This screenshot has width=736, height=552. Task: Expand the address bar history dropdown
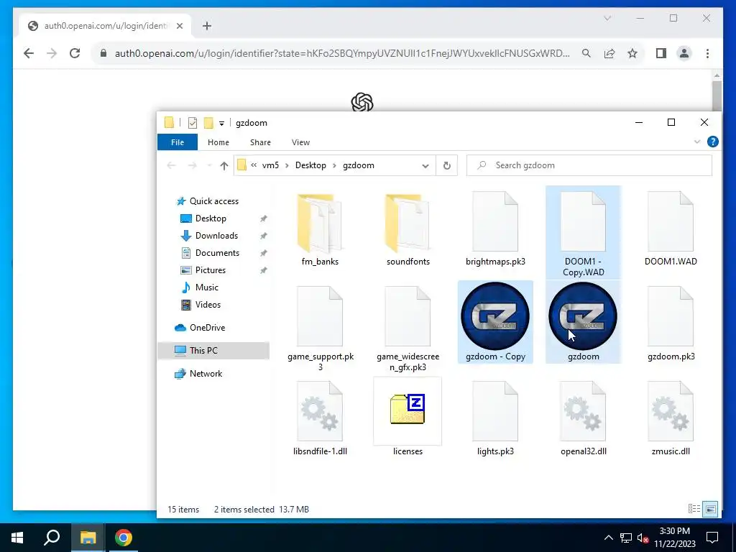coord(425,166)
